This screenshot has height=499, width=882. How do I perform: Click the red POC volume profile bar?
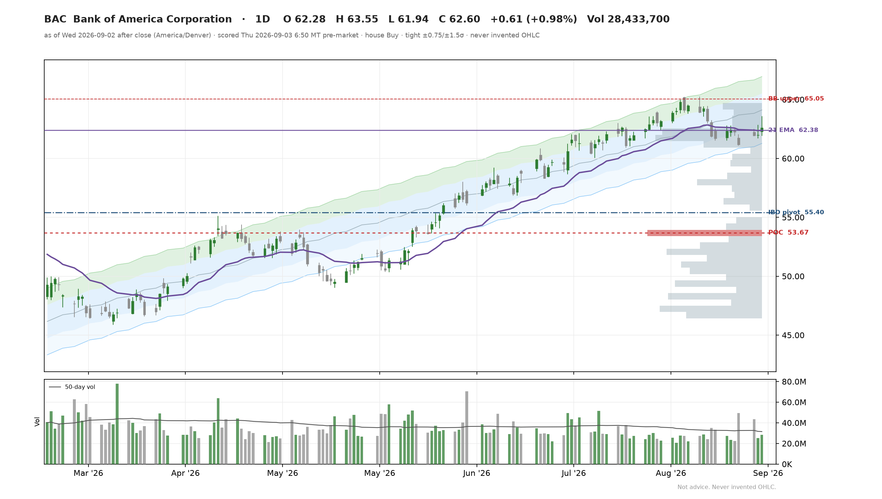click(705, 233)
